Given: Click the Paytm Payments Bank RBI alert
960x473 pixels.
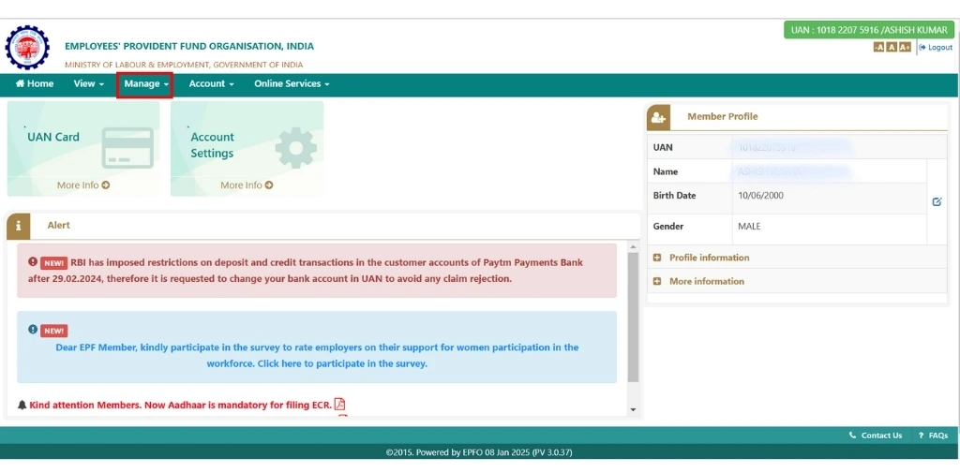Looking at the screenshot, I should click(317, 271).
